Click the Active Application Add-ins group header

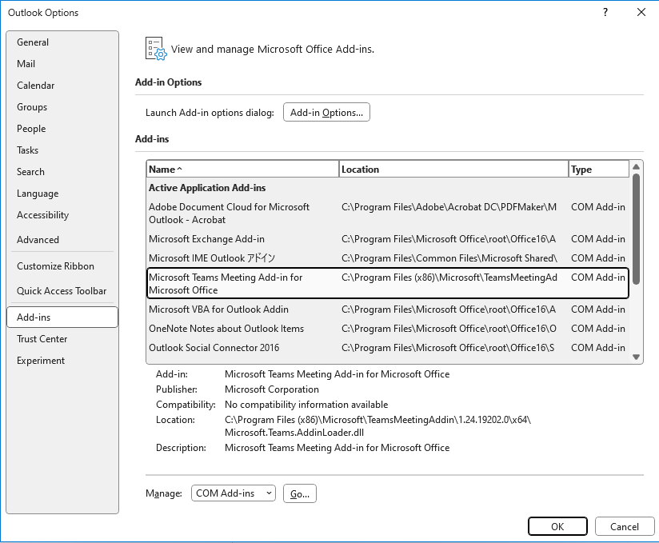207,188
